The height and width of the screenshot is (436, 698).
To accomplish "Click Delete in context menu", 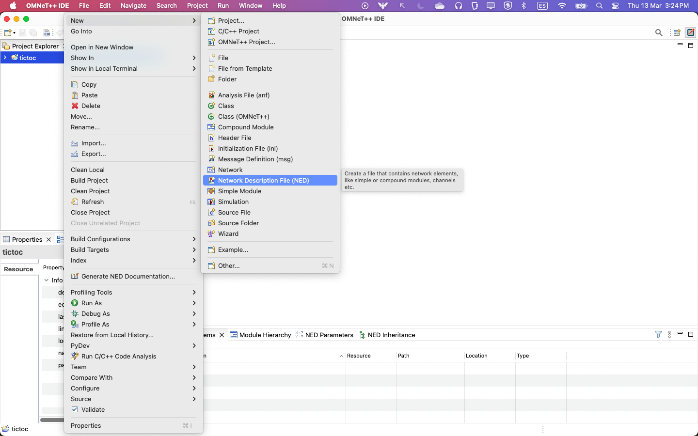I will tap(133, 106).
